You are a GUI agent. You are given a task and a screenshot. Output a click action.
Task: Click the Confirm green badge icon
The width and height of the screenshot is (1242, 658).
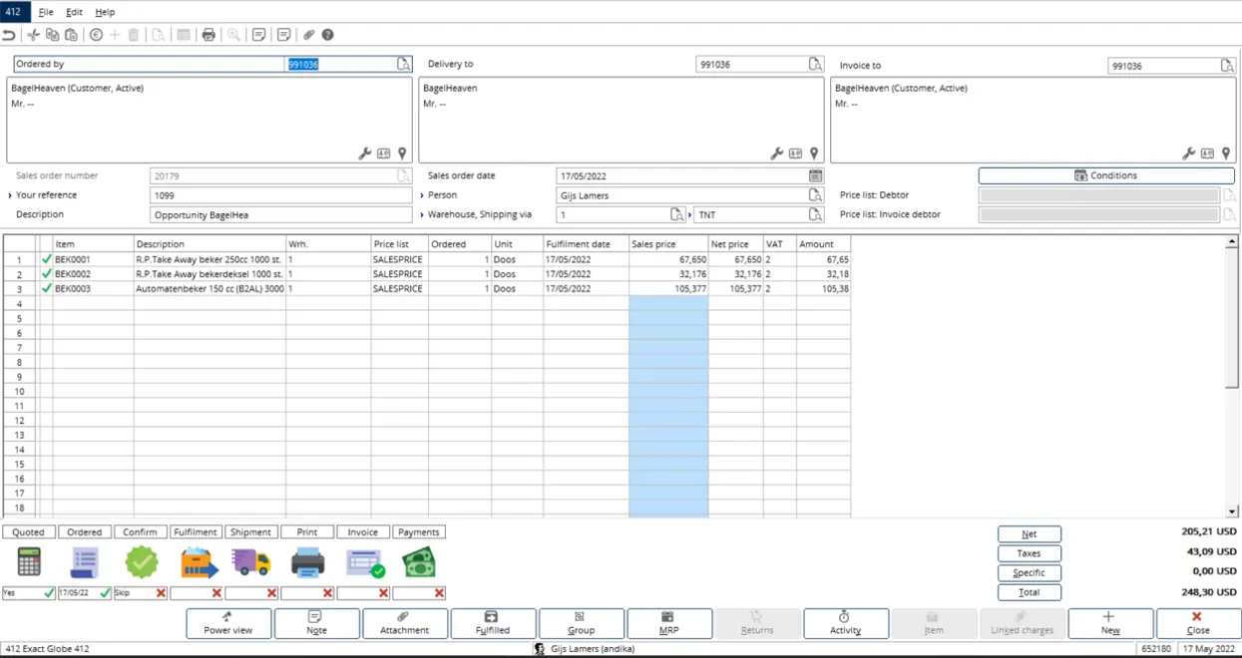coord(142,563)
